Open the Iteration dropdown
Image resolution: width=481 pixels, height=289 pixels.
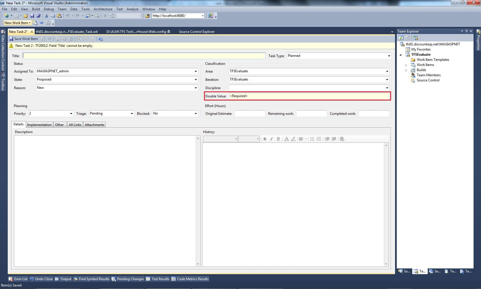(x=387, y=80)
